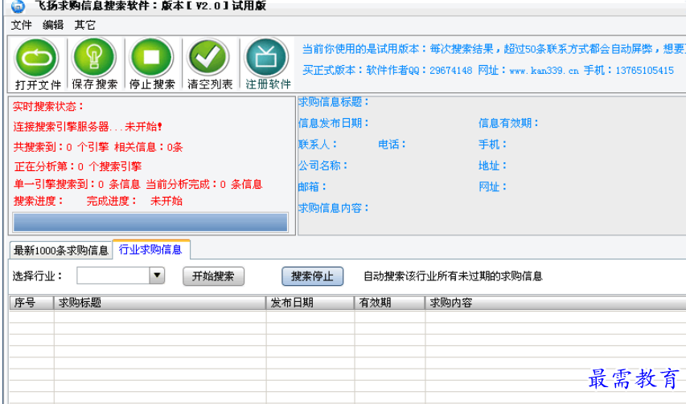The width and height of the screenshot is (686, 404).
Task: Open the 文件 menu
Action: [x=21, y=25]
